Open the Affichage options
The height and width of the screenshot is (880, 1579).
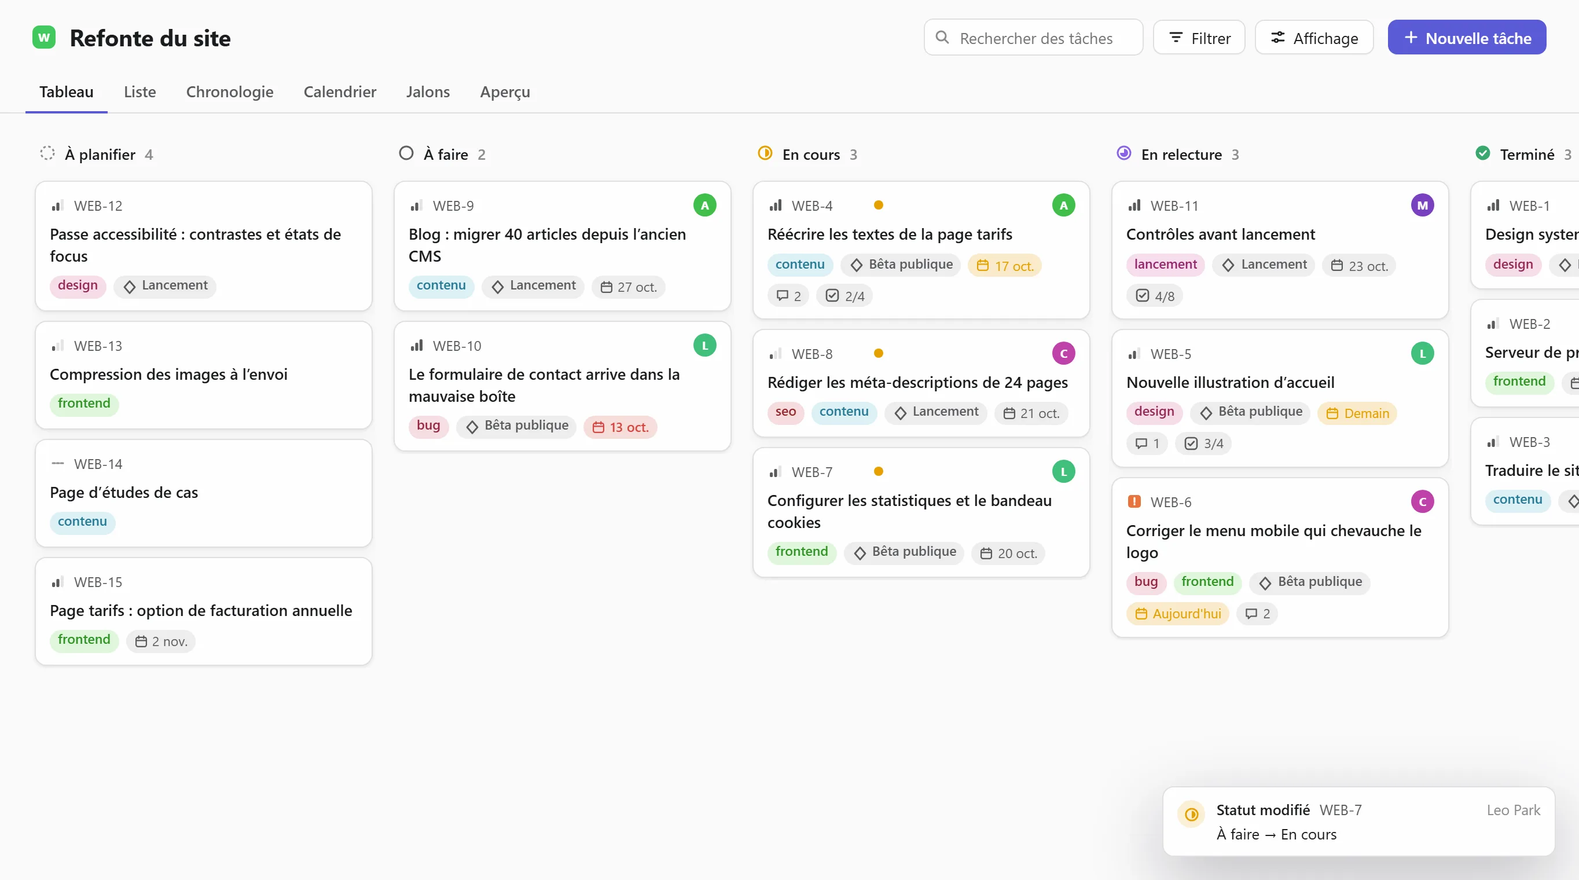[x=1313, y=38]
